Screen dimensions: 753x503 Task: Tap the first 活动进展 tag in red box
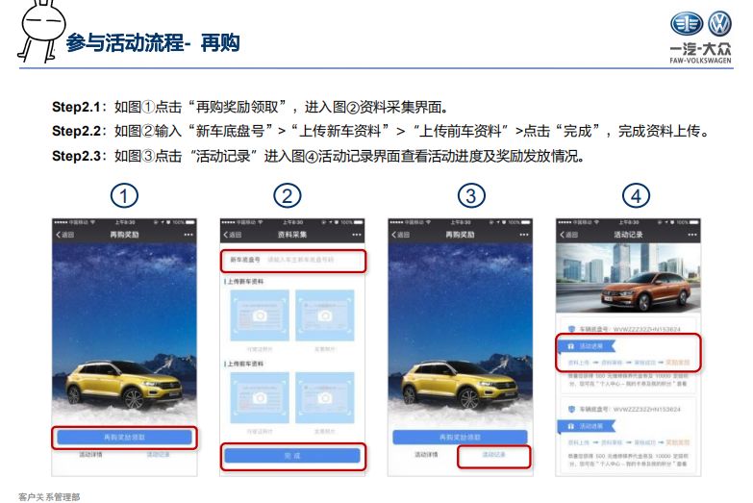(x=587, y=346)
